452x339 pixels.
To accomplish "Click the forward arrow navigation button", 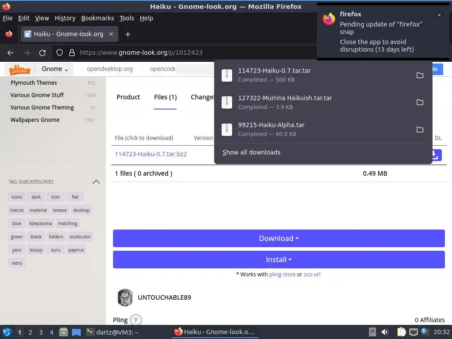I will coord(26,53).
